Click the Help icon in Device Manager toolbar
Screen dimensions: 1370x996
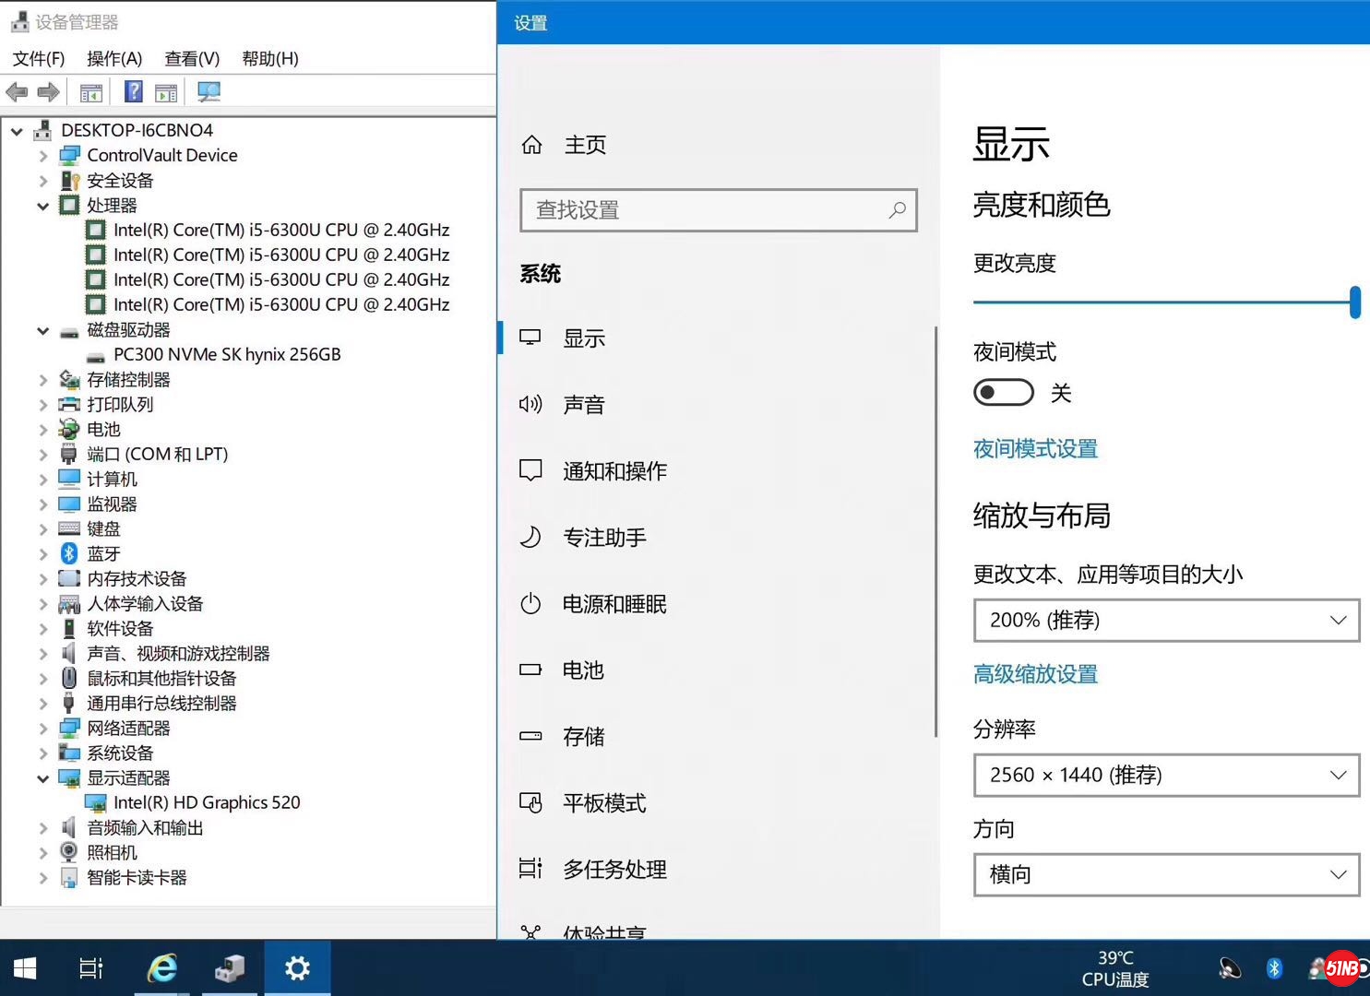[134, 92]
